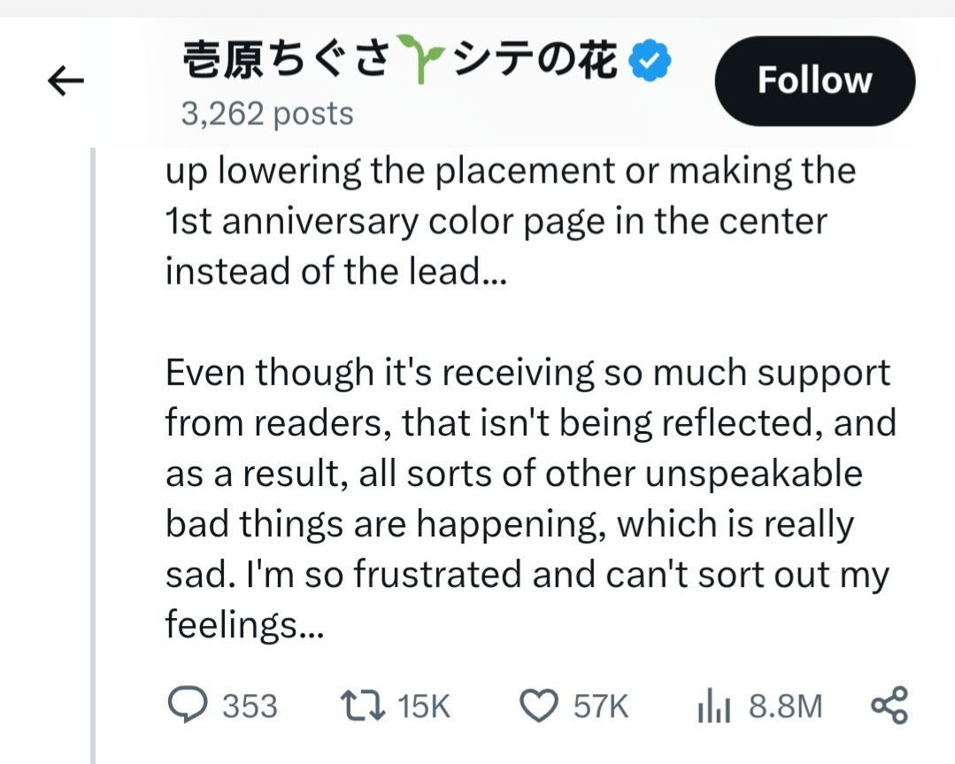The width and height of the screenshot is (955, 764).
Task: Like the post with the heart icon
Action: tap(539, 706)
